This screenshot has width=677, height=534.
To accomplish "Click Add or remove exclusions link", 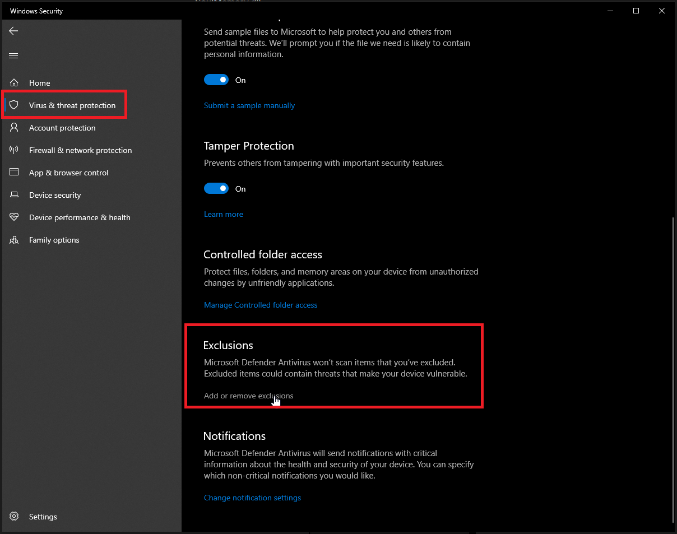I will pos(249,396).
